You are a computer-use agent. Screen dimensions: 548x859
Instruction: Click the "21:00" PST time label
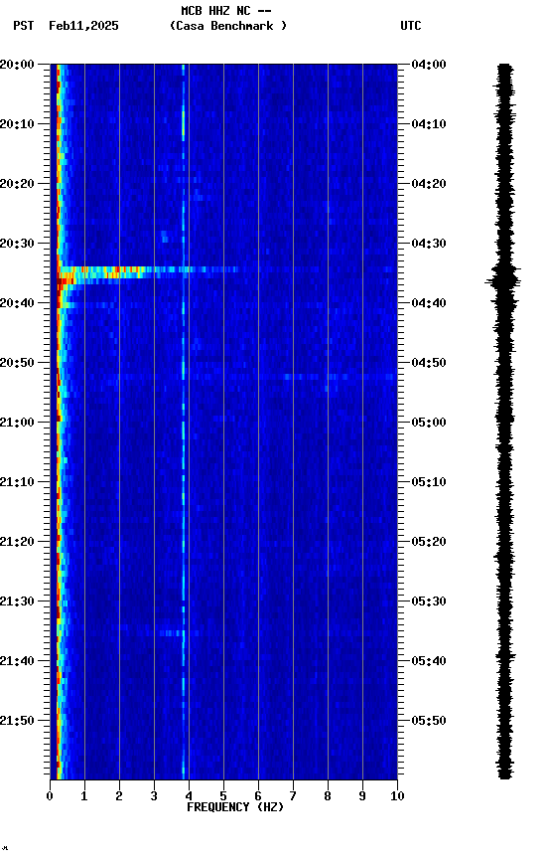[17, 423]
